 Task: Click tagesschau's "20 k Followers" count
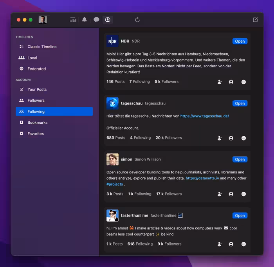169,138
